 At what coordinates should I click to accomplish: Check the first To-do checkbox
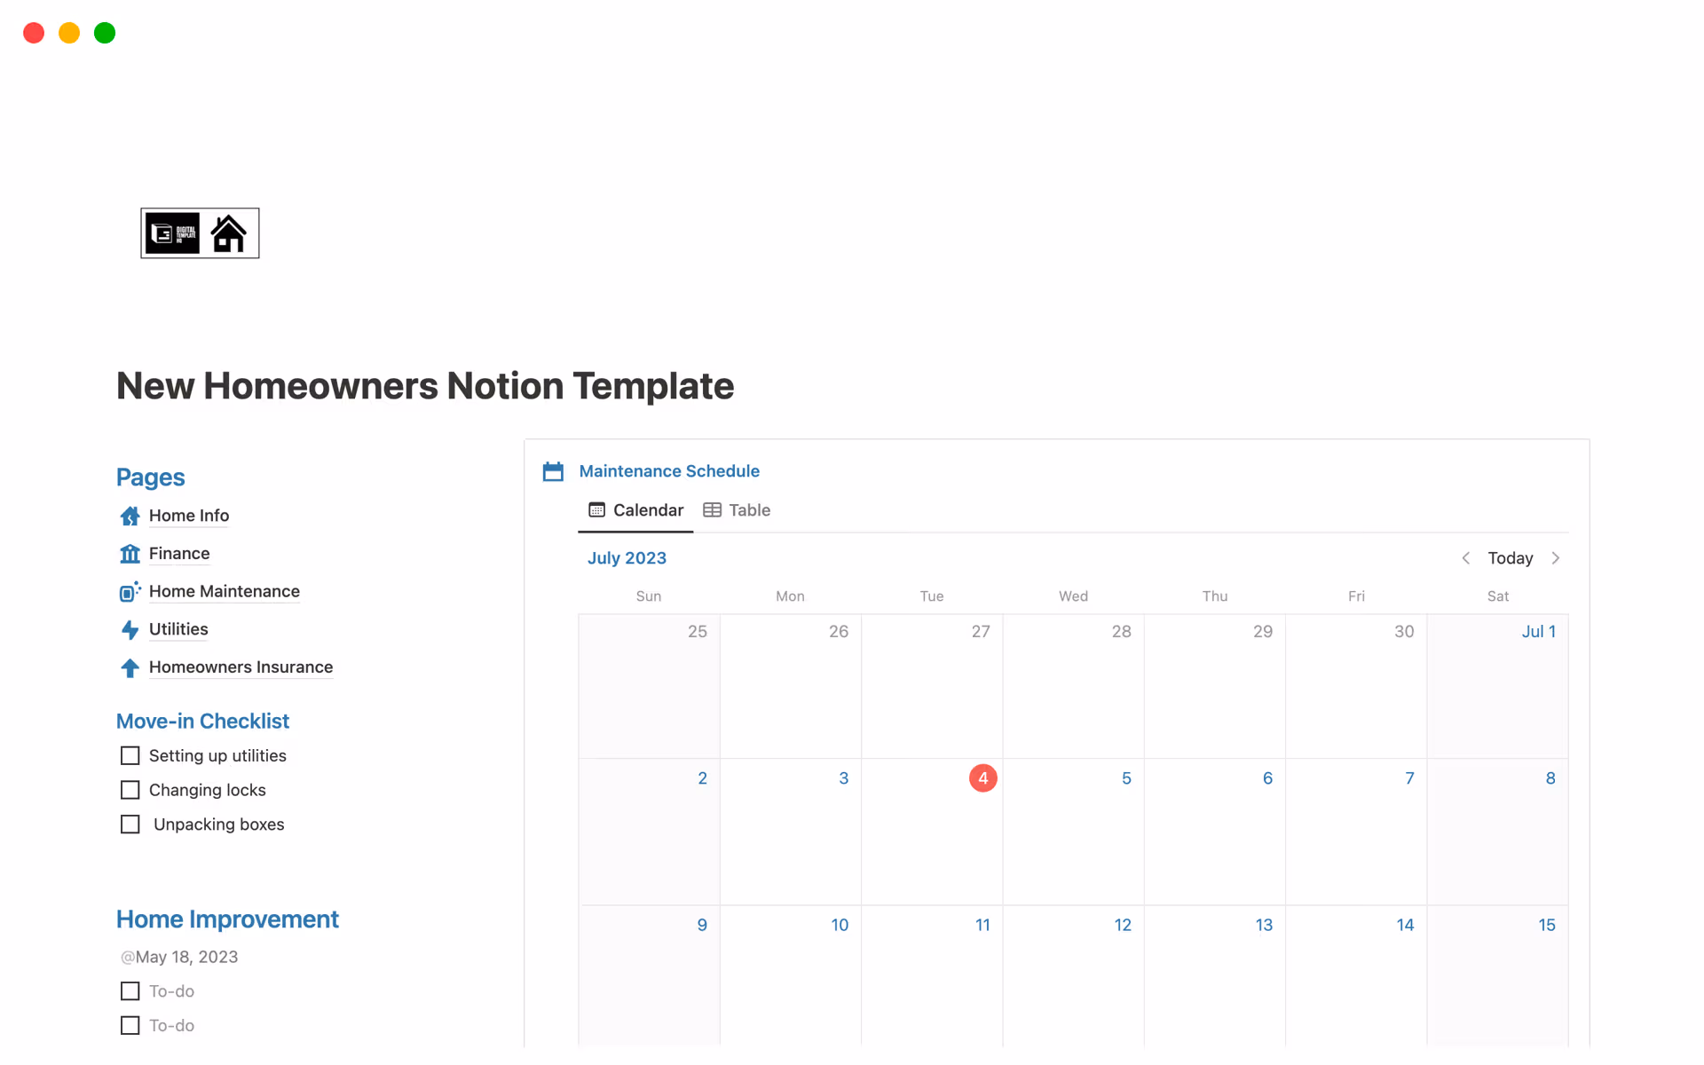coord(130,991)
